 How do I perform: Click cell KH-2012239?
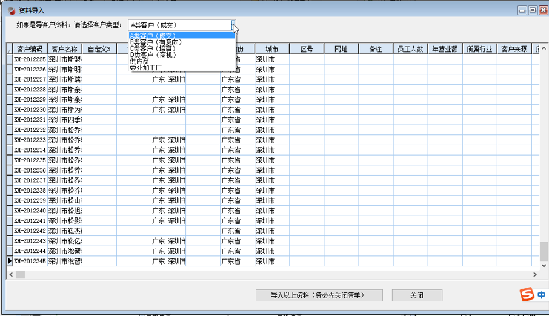(x=30, y=200)
